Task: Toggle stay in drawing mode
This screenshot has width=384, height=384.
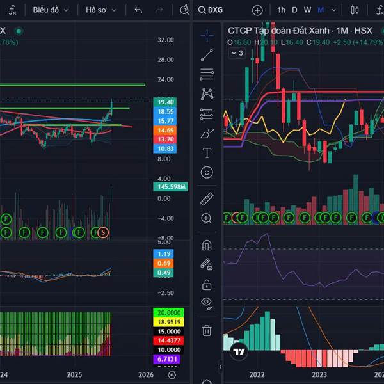Action: [x=207, y=264]
